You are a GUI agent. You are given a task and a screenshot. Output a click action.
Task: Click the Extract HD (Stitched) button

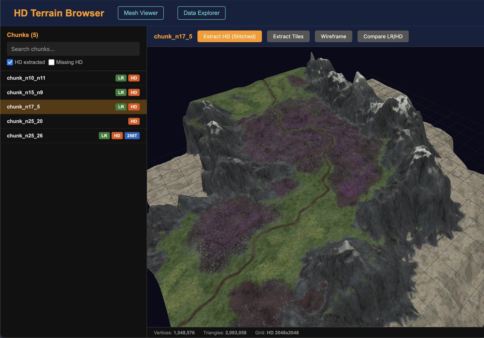[229, 36]
